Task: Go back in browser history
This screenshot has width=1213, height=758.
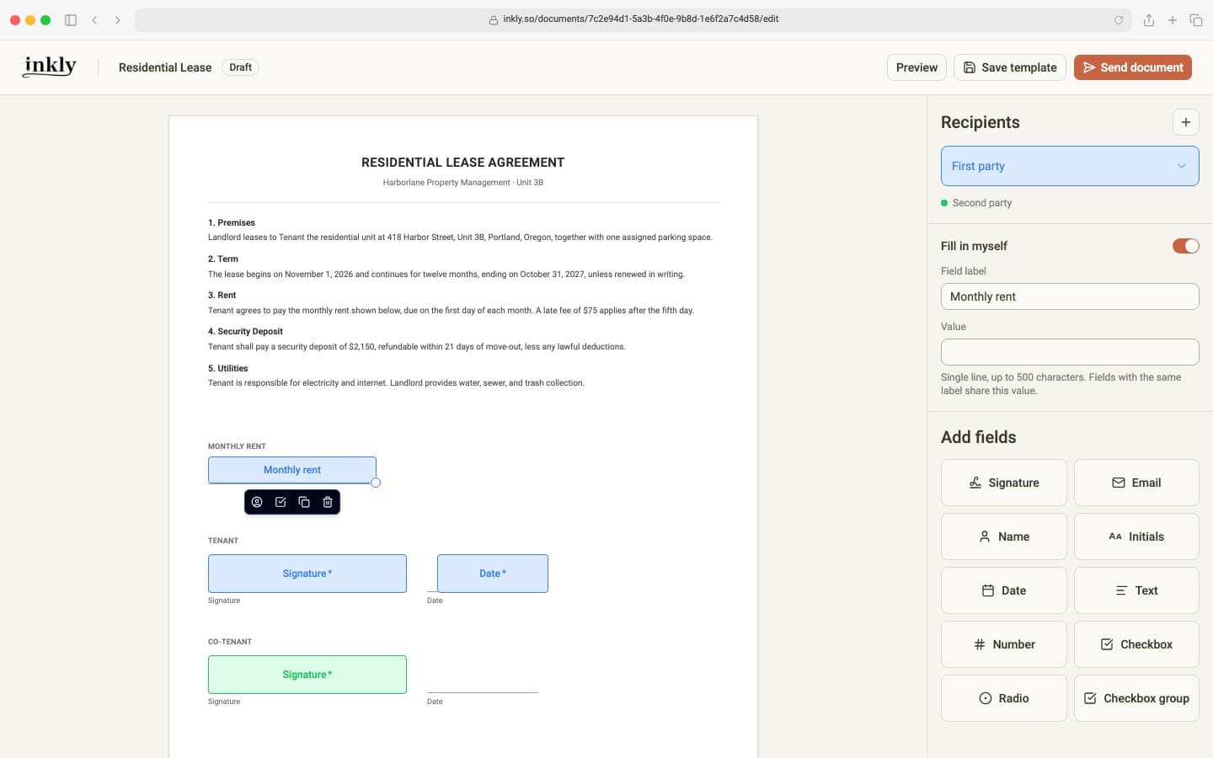Action: click(94, 19)
